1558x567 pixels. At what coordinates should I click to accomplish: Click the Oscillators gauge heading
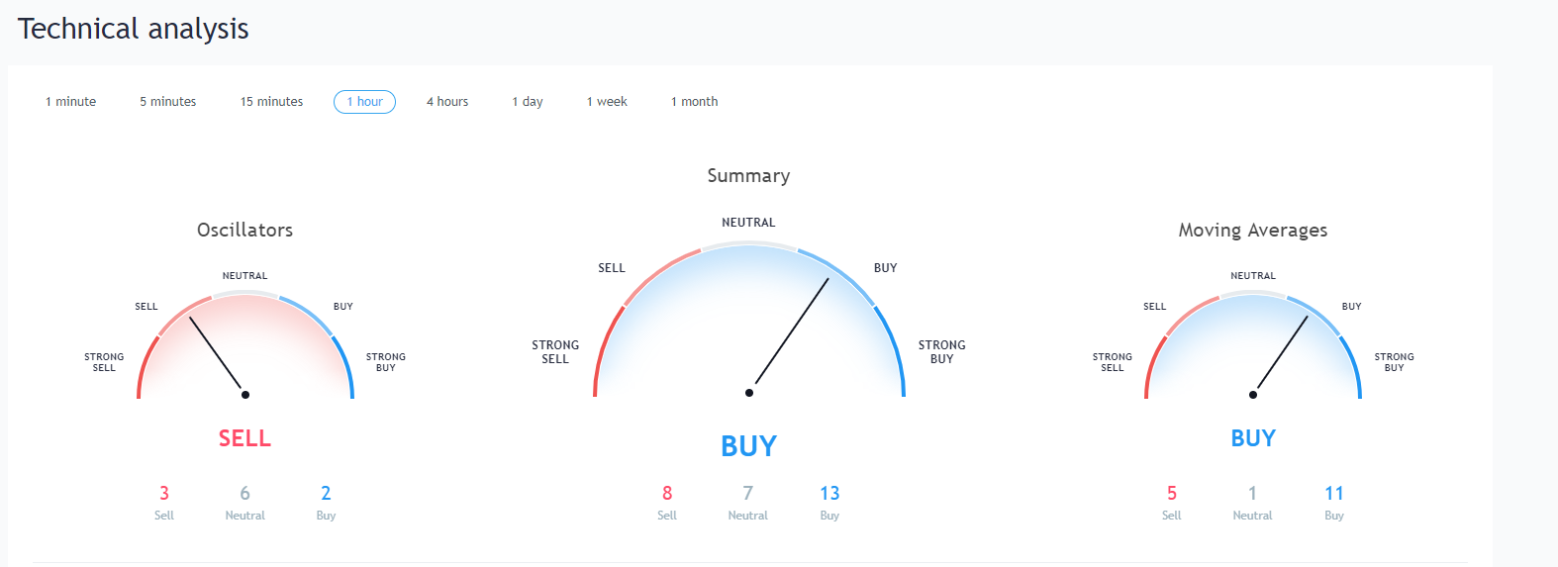[x=245, y=231]
